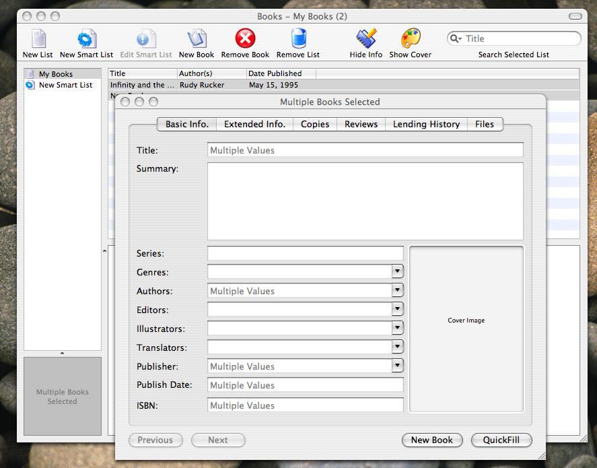The height and width of the screenshot is (468, 597).
Task: Click the Remove List toolbar icon
Action: coord(297,42)
